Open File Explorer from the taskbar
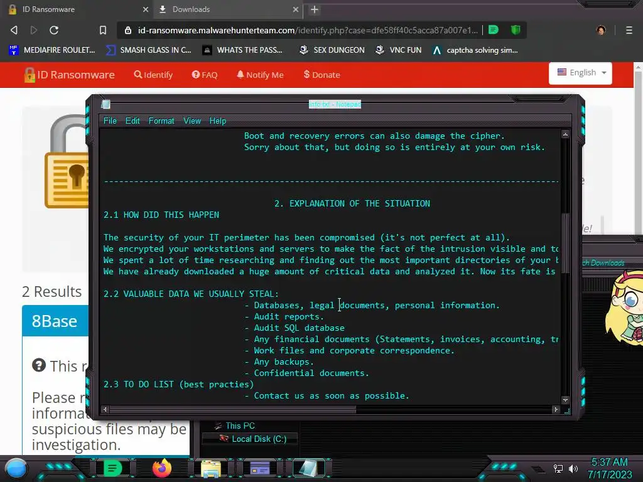The width and height of the screenshot is (643, 482). 211,468
